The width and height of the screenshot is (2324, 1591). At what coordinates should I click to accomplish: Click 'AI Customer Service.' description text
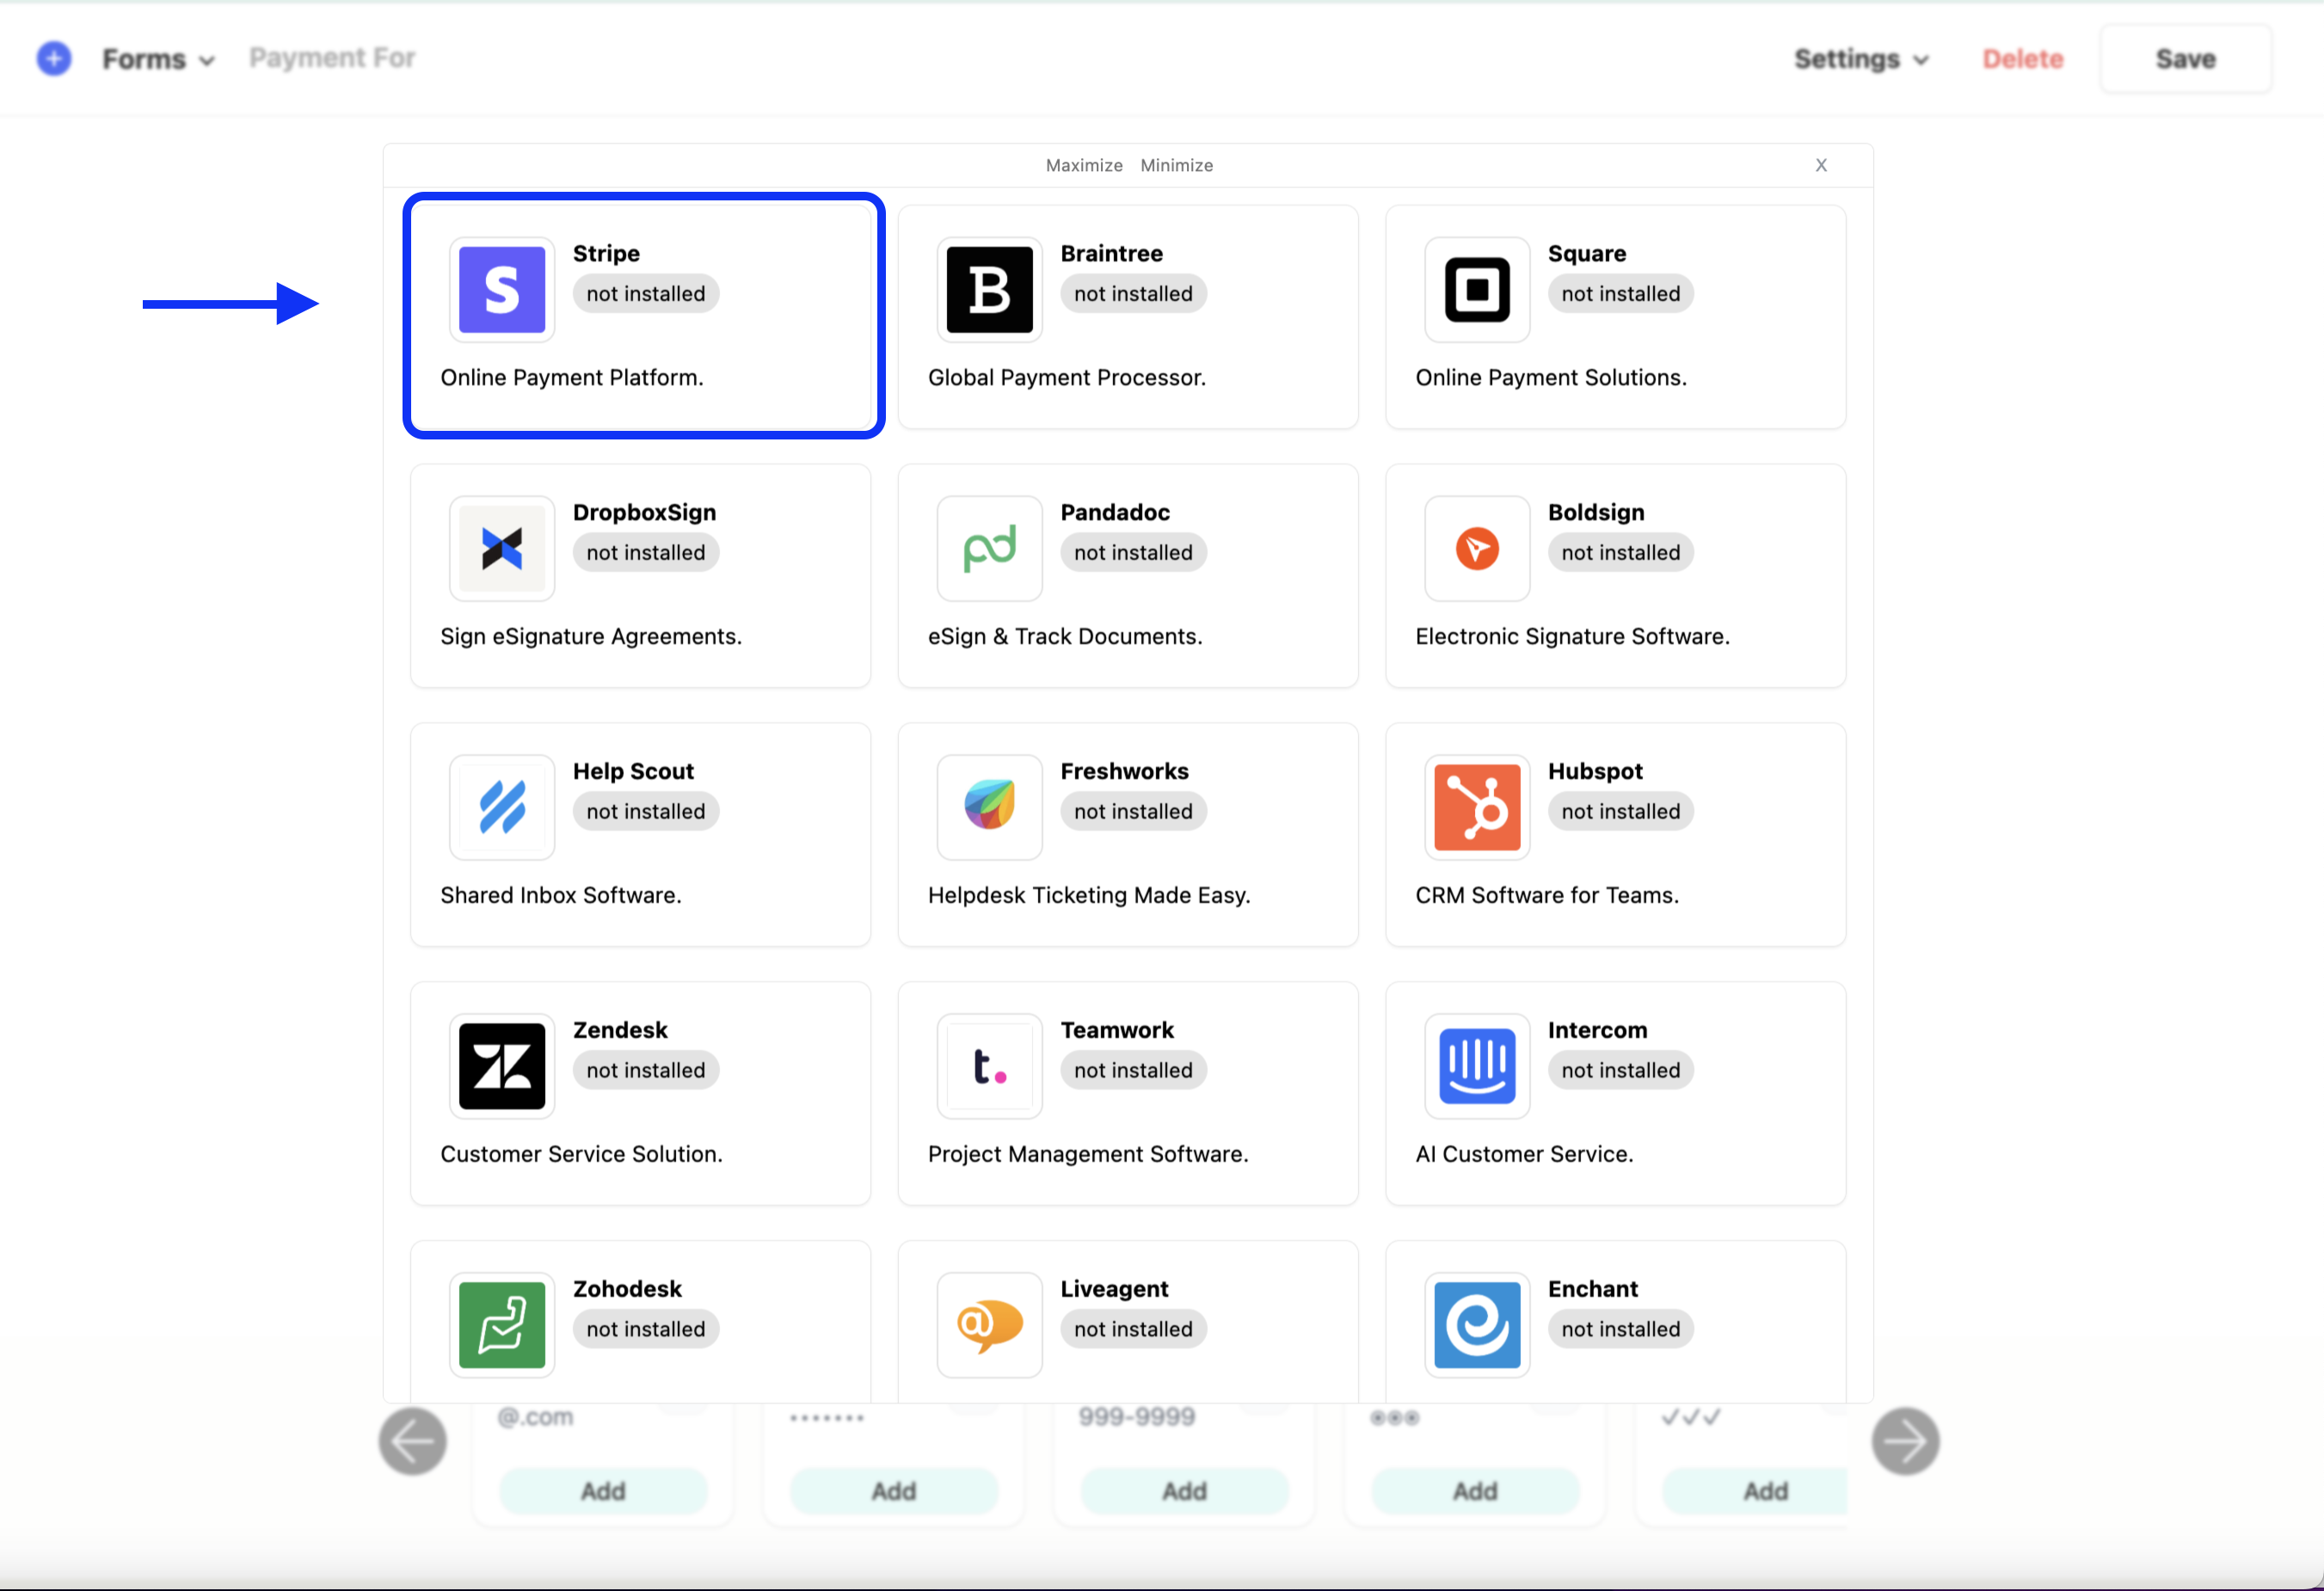tap(1524, 1155)
